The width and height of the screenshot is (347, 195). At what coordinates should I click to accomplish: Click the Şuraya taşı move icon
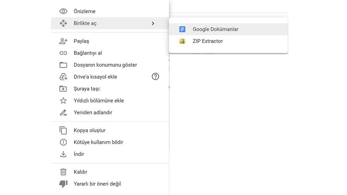[63, 88]
